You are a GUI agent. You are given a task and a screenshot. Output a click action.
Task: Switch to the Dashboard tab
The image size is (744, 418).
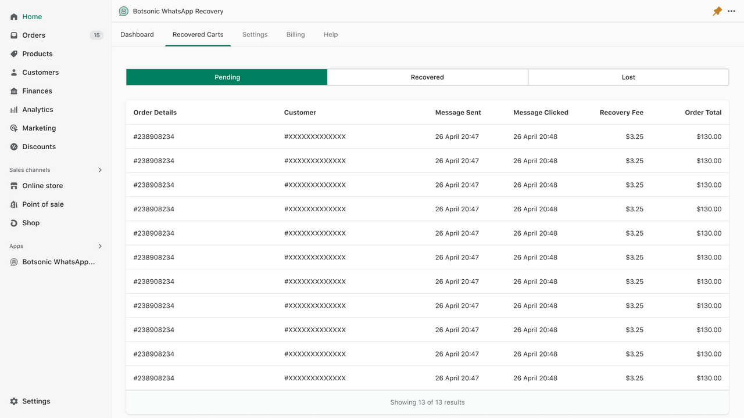[x=137, y=34]
